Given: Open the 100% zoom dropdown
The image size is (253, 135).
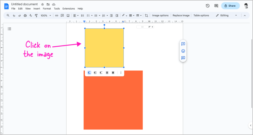Looking at the screenshot, I should click(x=46, y=16).
